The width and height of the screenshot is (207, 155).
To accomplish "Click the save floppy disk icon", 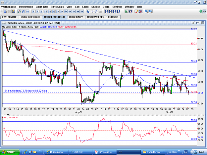I will click(x=13, y=12).
